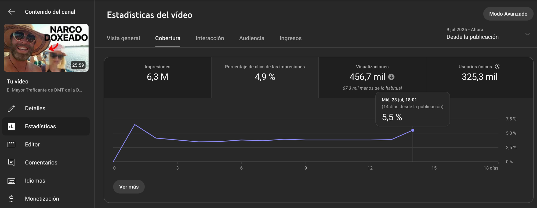Image resolution: width=537 pixels, height=208 pixels.
Task: Go to the Audiencia tab
Action: tap(252, 38)
